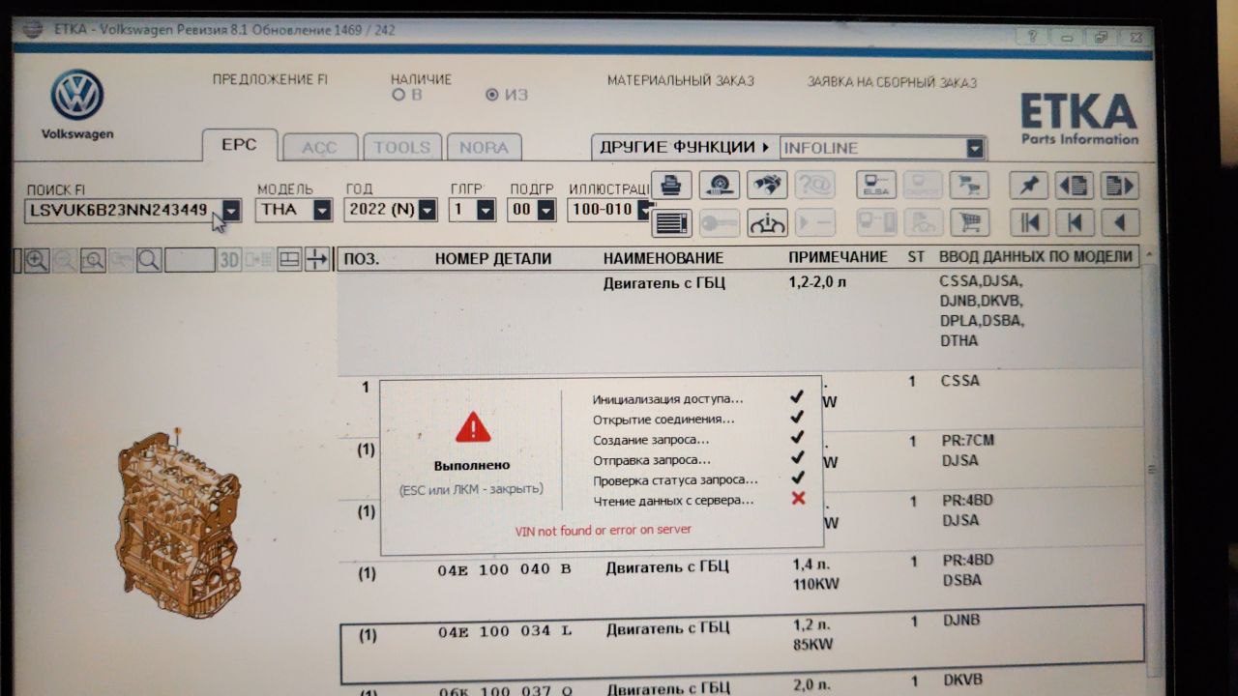
Task: Select part number 06K 100 037 Q
Action: pos(504,690)
